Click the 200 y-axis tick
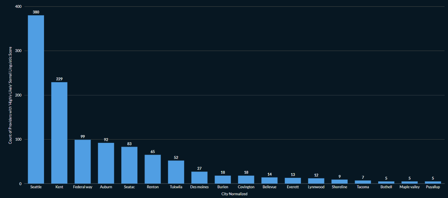This screenshot has height=198, width=448. tap(18, 95)
